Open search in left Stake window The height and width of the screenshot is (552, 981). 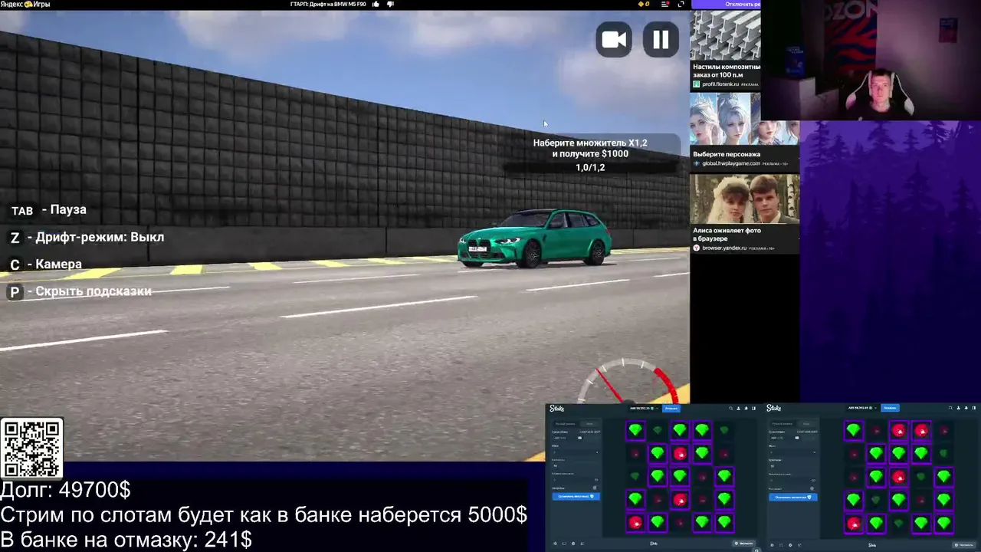point(730,408)
